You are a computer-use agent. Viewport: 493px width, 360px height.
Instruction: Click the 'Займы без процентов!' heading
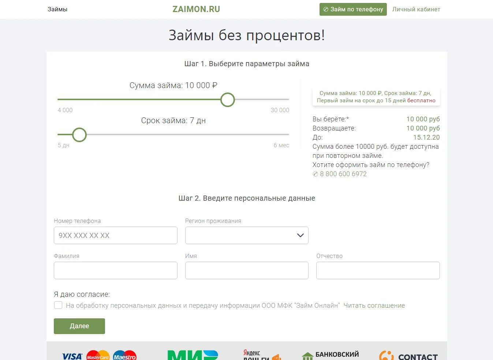[x=247, y=35]
